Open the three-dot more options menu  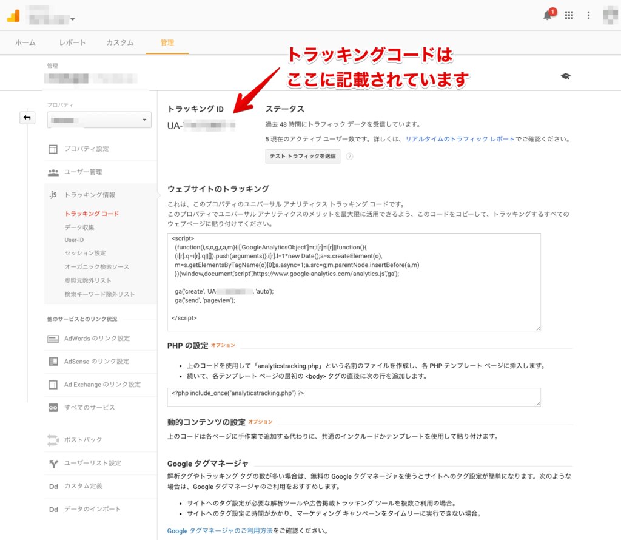(588, 15)
